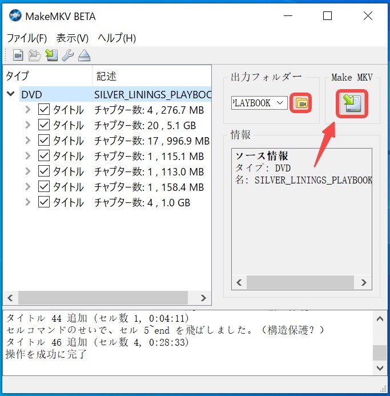Screen dimensions: 390x396
Task: Uncheck the 5.1 GB title checkbox
Action: pyautogui.click(x=44, y=125)
